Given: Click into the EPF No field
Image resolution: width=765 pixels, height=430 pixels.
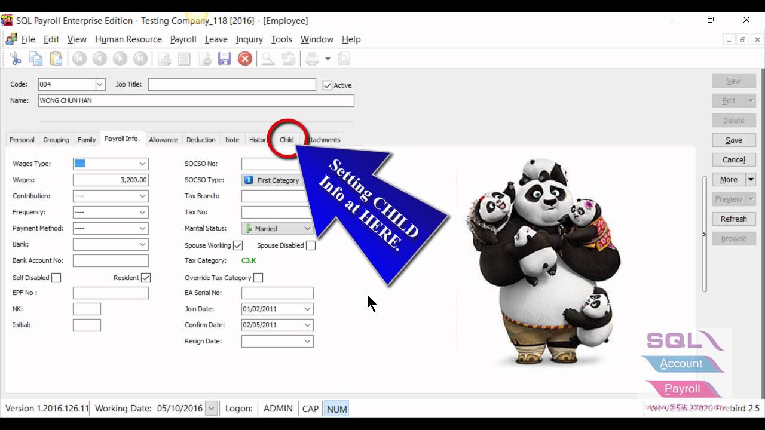Looking at the screenshot, I should point(111,293).
